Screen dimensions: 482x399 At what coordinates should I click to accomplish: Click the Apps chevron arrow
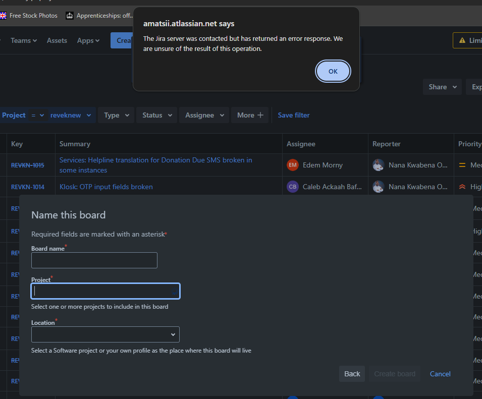[x=97, y=40]
